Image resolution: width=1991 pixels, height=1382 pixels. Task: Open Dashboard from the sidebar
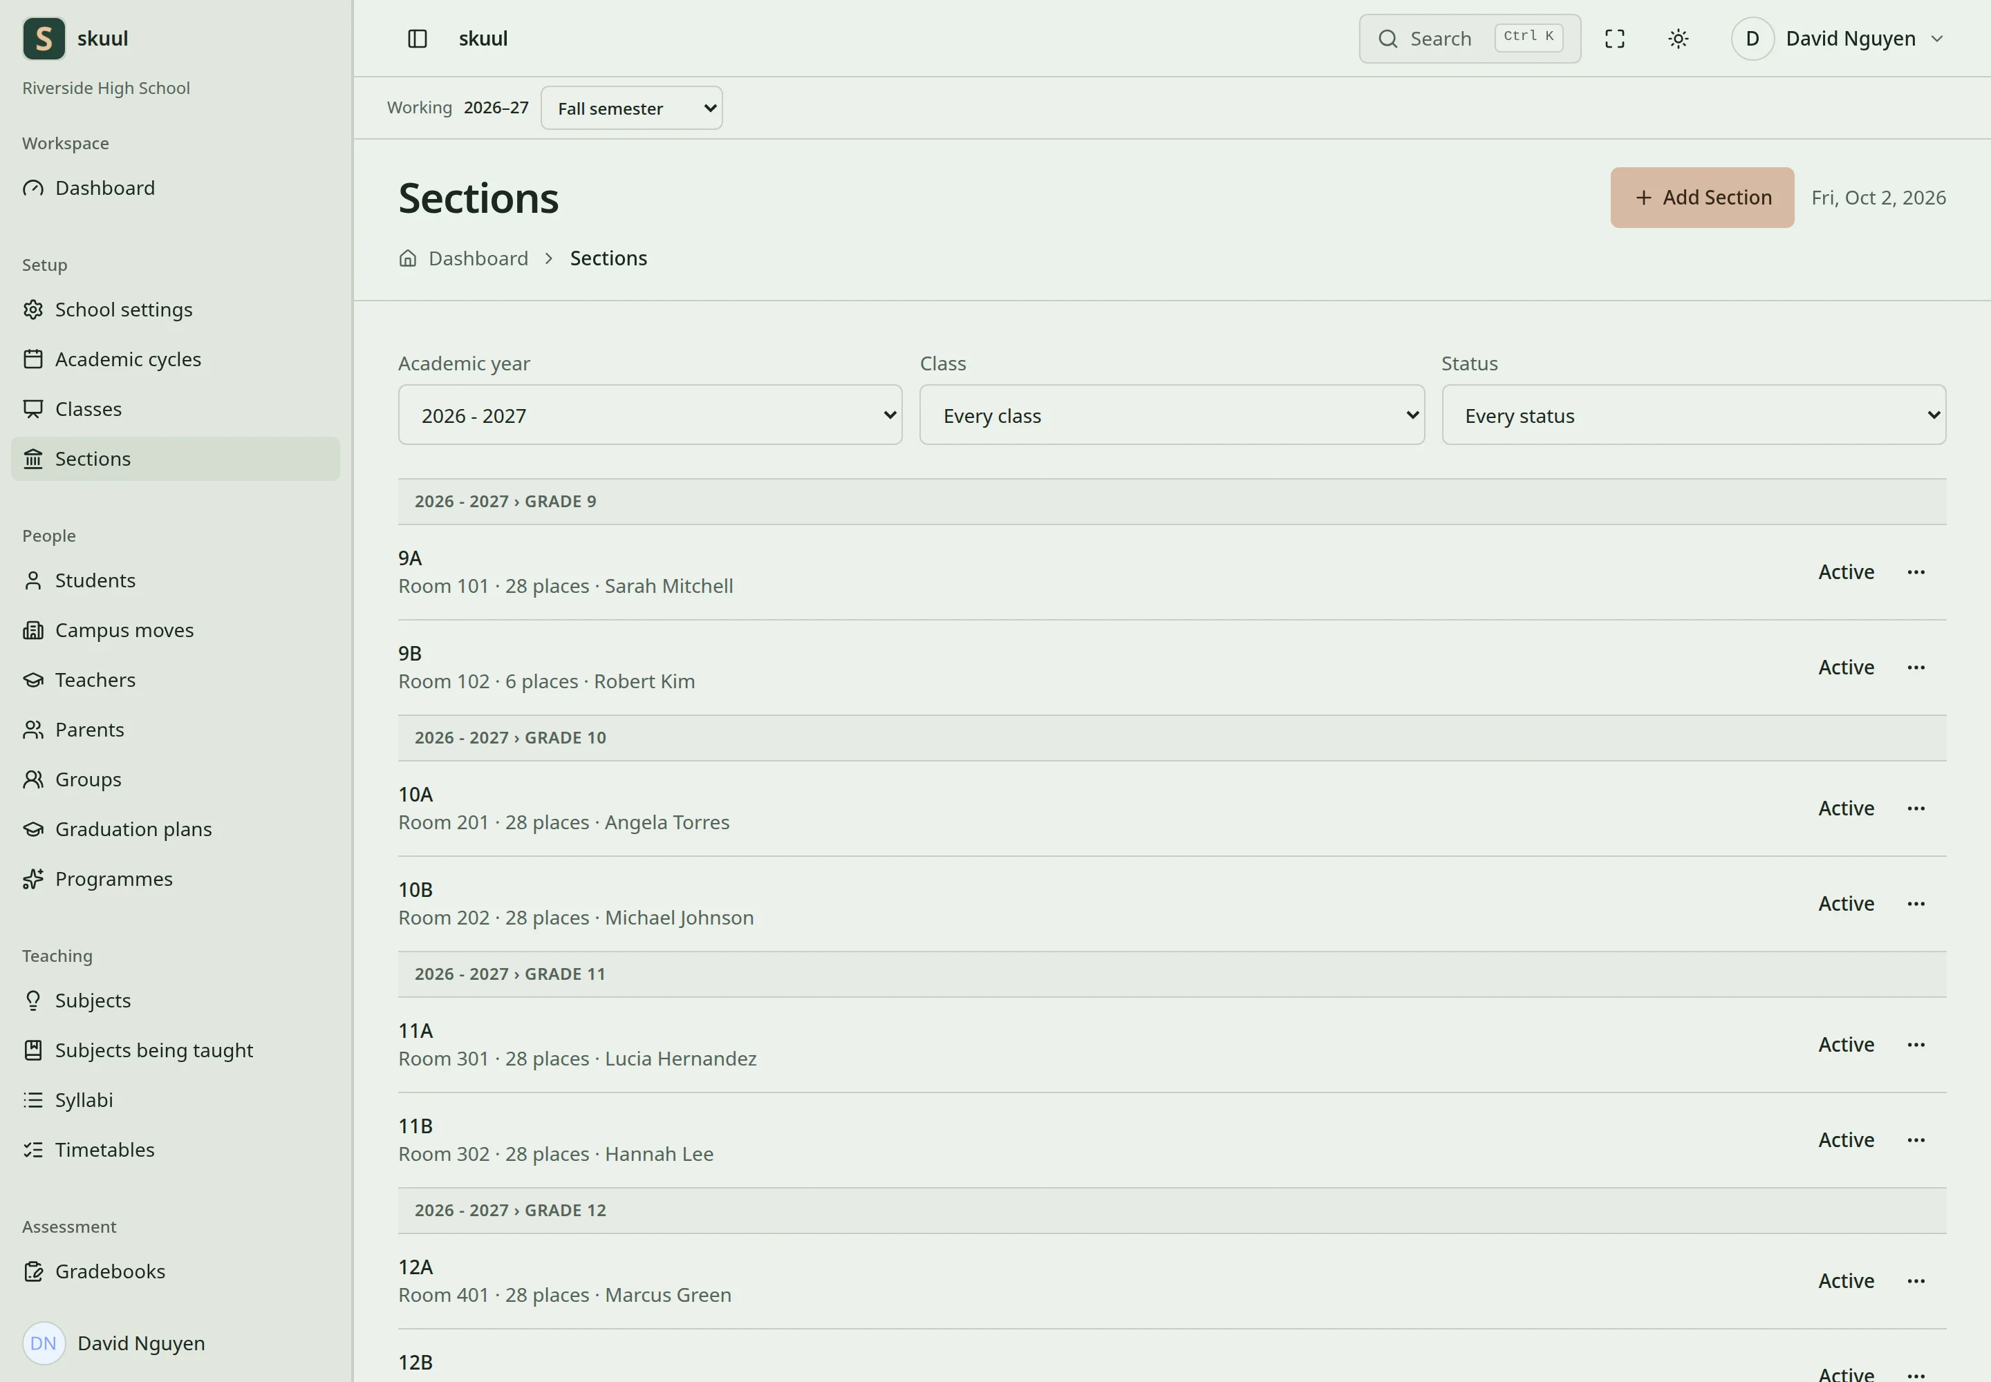pyautogui.click(x=175, y=188)
